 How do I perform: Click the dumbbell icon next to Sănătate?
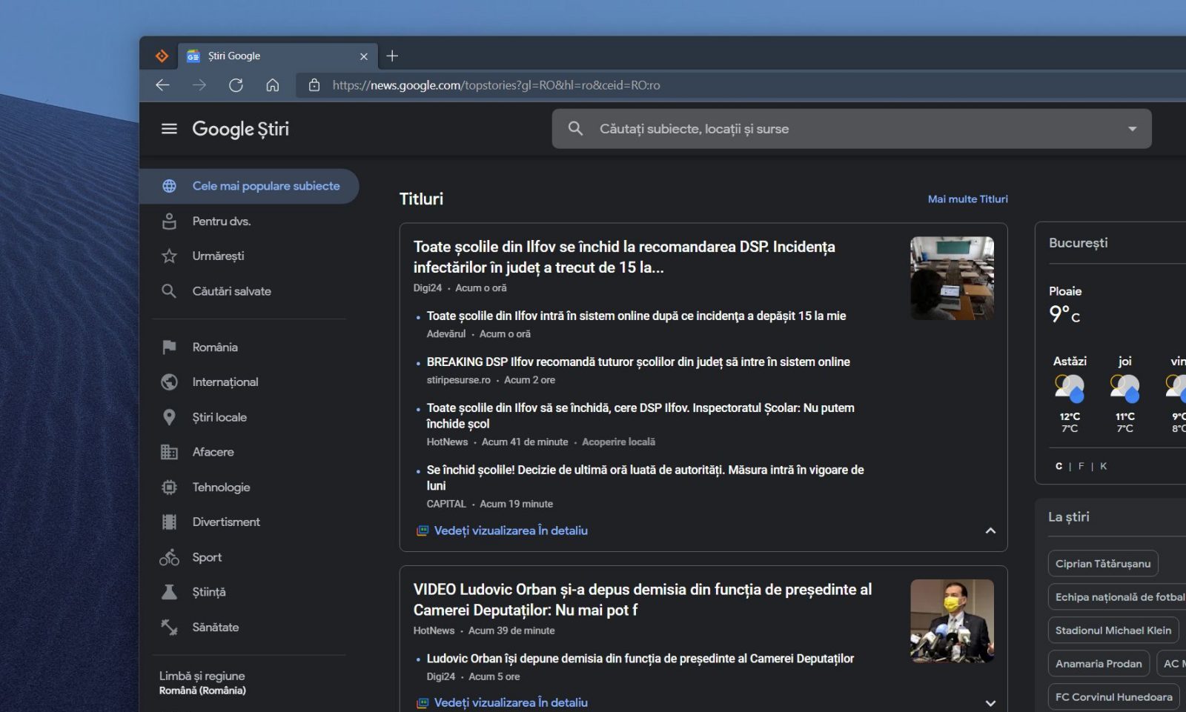pyautogui.click(x=169, y=628)
